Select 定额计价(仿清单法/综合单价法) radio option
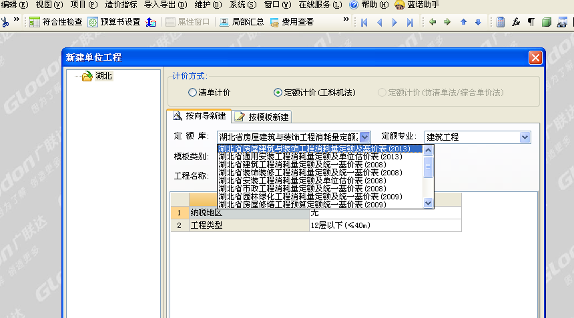Viewport: 574px width, 318px height. pos(382,93)
